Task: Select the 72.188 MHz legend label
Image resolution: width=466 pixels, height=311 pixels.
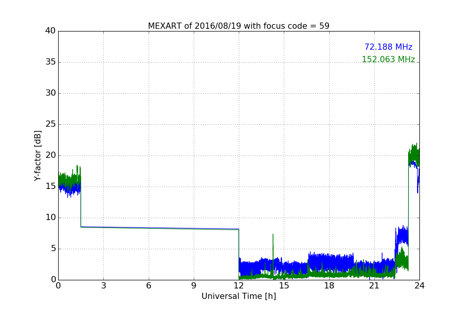Action: tap(388, 47)
